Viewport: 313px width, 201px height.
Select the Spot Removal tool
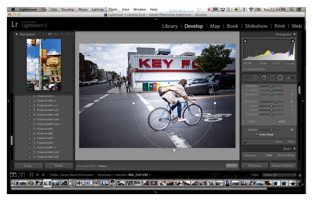click(255, 78)
